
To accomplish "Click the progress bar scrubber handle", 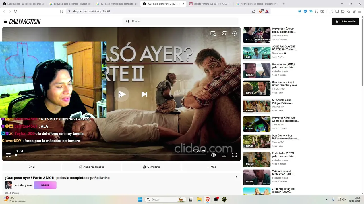I will (x=16, y=155).
